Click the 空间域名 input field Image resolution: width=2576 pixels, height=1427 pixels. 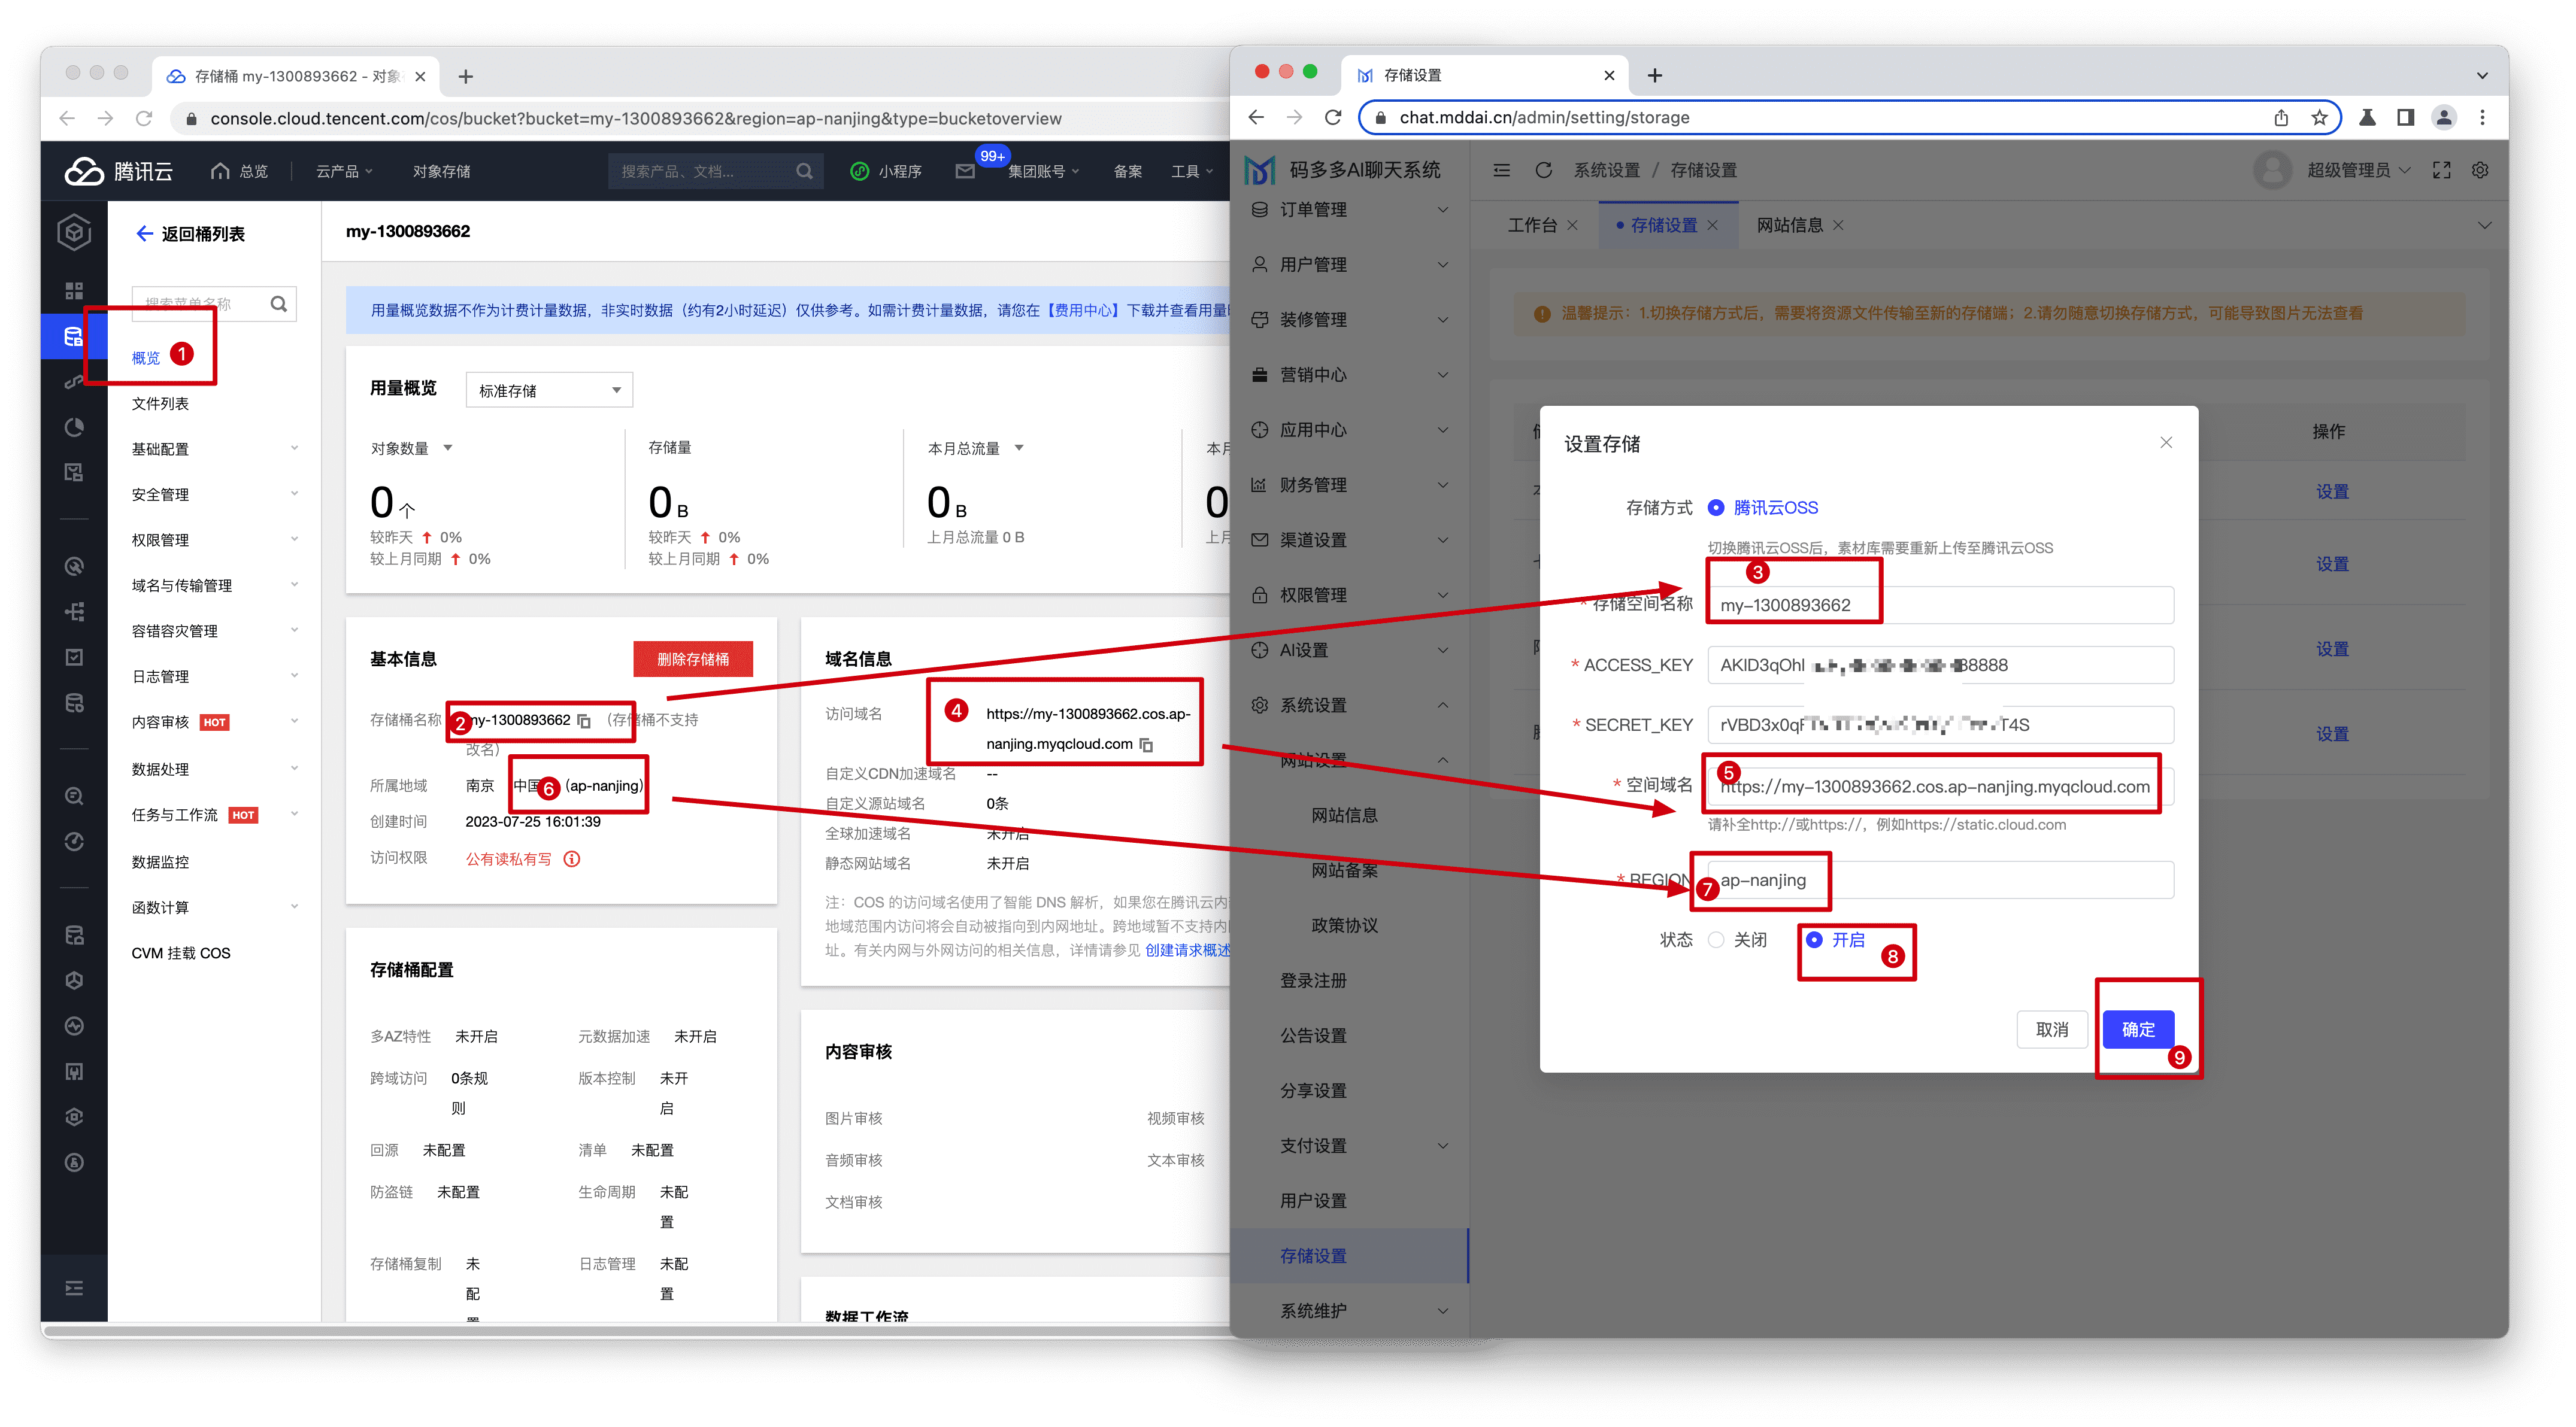click(x=1940, y=788)
